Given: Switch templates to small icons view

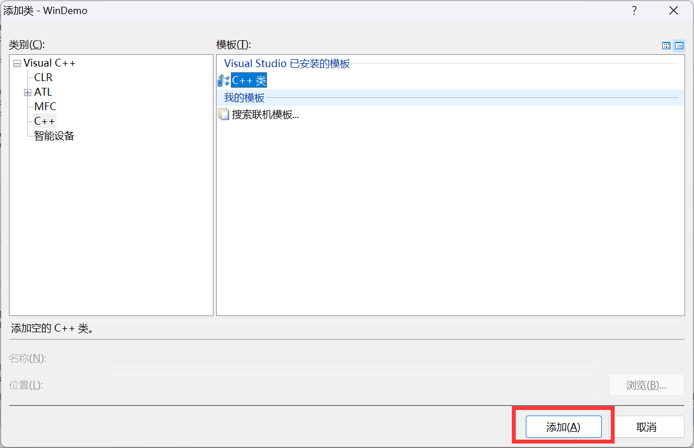Looking at the screenshot, I should pyautogui.click(x=679, y=46).
